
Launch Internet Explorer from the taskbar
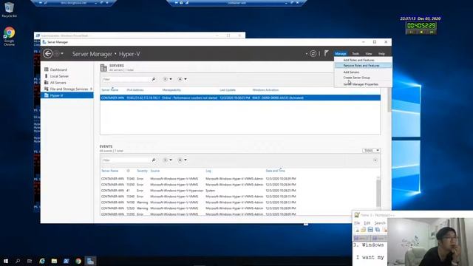pyautogui.click(x=42, y=261)
